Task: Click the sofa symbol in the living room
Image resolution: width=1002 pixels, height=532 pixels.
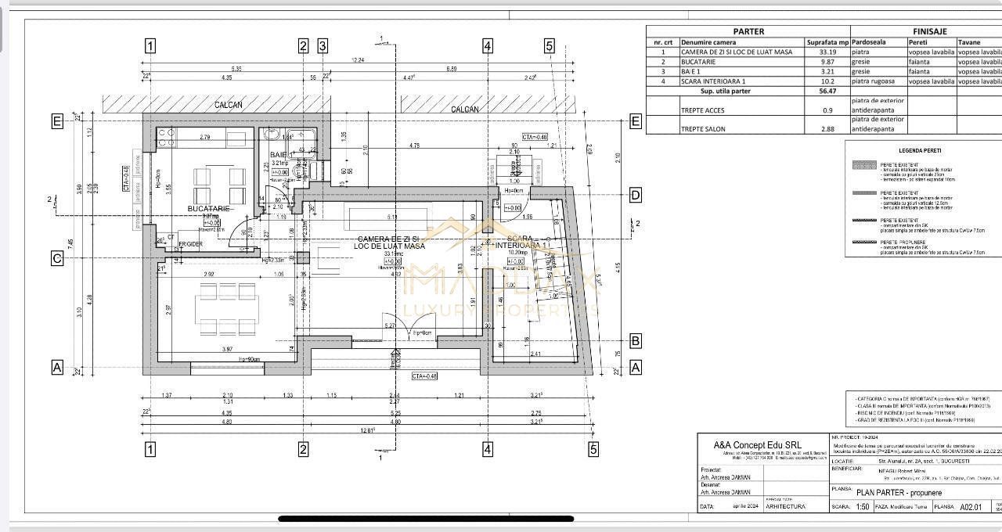Action: (x=385, y=216)
